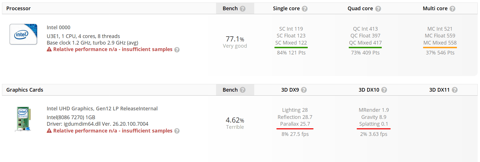This screenshot has width=480, height=162.
Task: Click the 3D DX10 question mark icon
Action: (384, 90)
